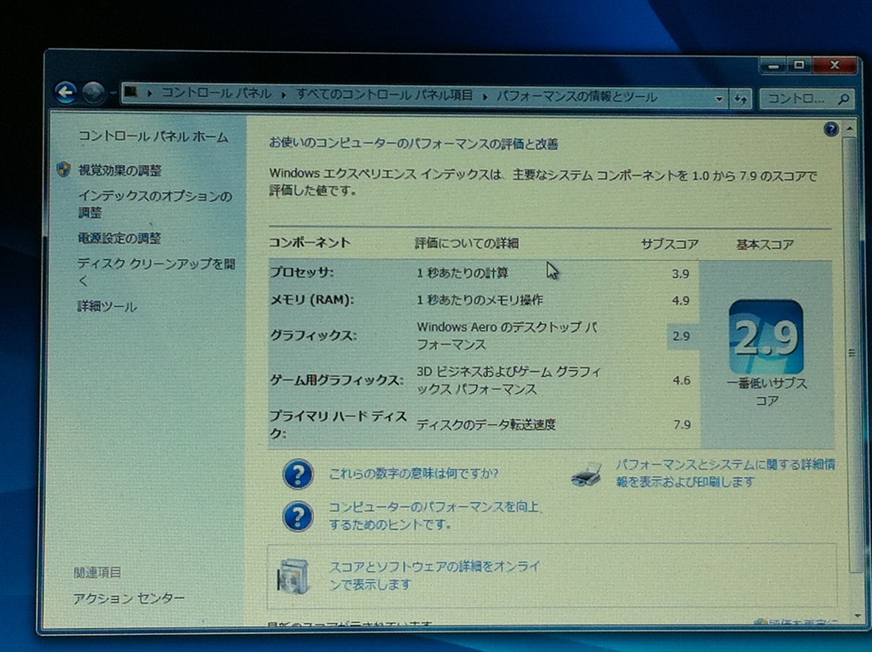
Task: Click shield icon beside 視覚効果の調整
Action: pyautogui.click(x=64, y=170)
